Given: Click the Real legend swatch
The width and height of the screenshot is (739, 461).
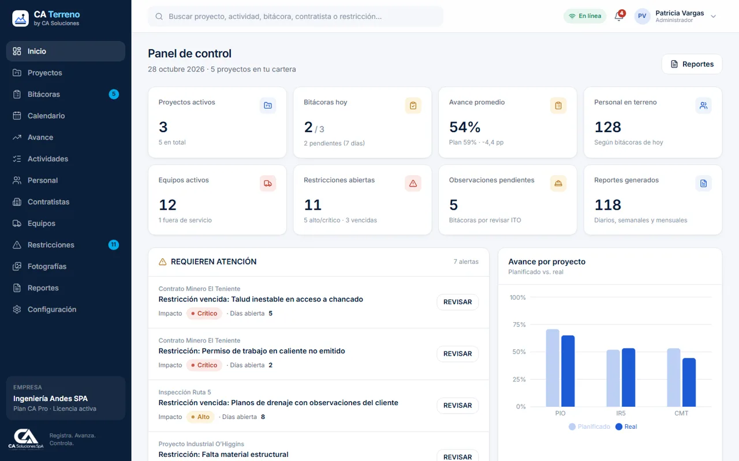Looking at the screenshot, I should click(619, 426).
